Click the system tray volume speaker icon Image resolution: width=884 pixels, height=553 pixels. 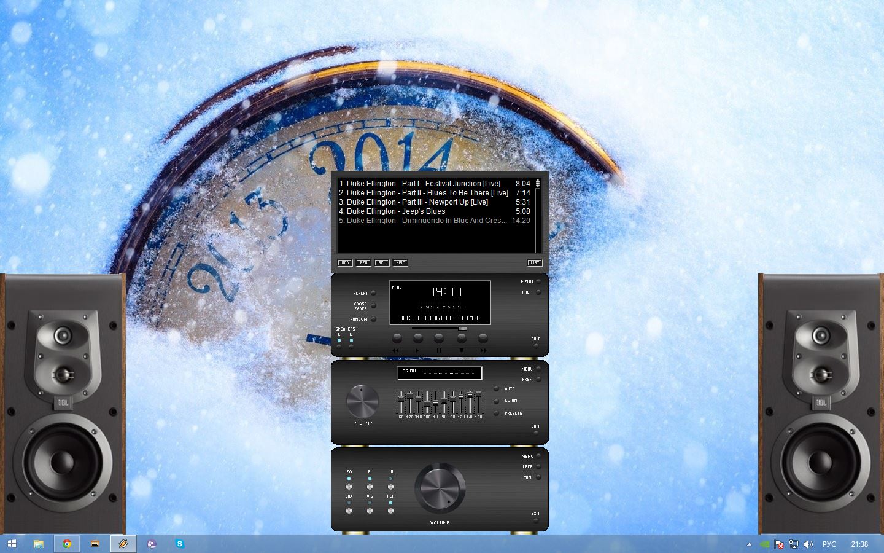coord(808,544)
